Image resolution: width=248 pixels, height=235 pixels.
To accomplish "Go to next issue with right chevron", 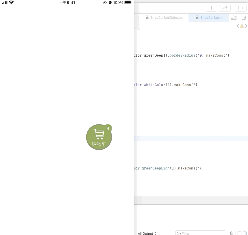I will tap(246, 26).
